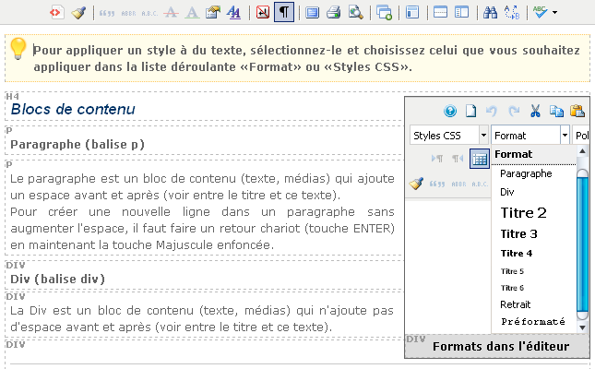This screenshot has width=595, height=369.
Task: Click the cleanup brush inside the Formats panel
Action: (x=416, y=184)
